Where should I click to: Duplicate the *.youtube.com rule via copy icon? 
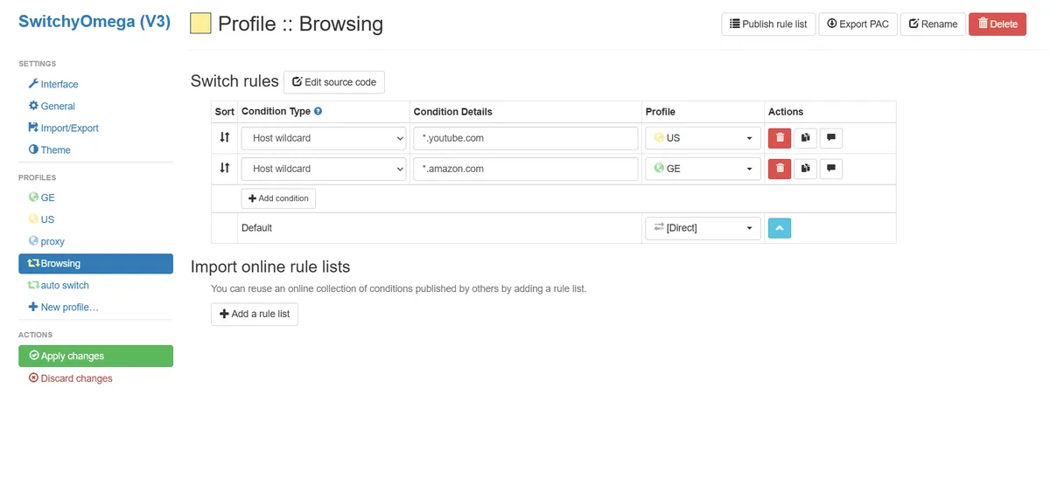click(x=805, y=138)
